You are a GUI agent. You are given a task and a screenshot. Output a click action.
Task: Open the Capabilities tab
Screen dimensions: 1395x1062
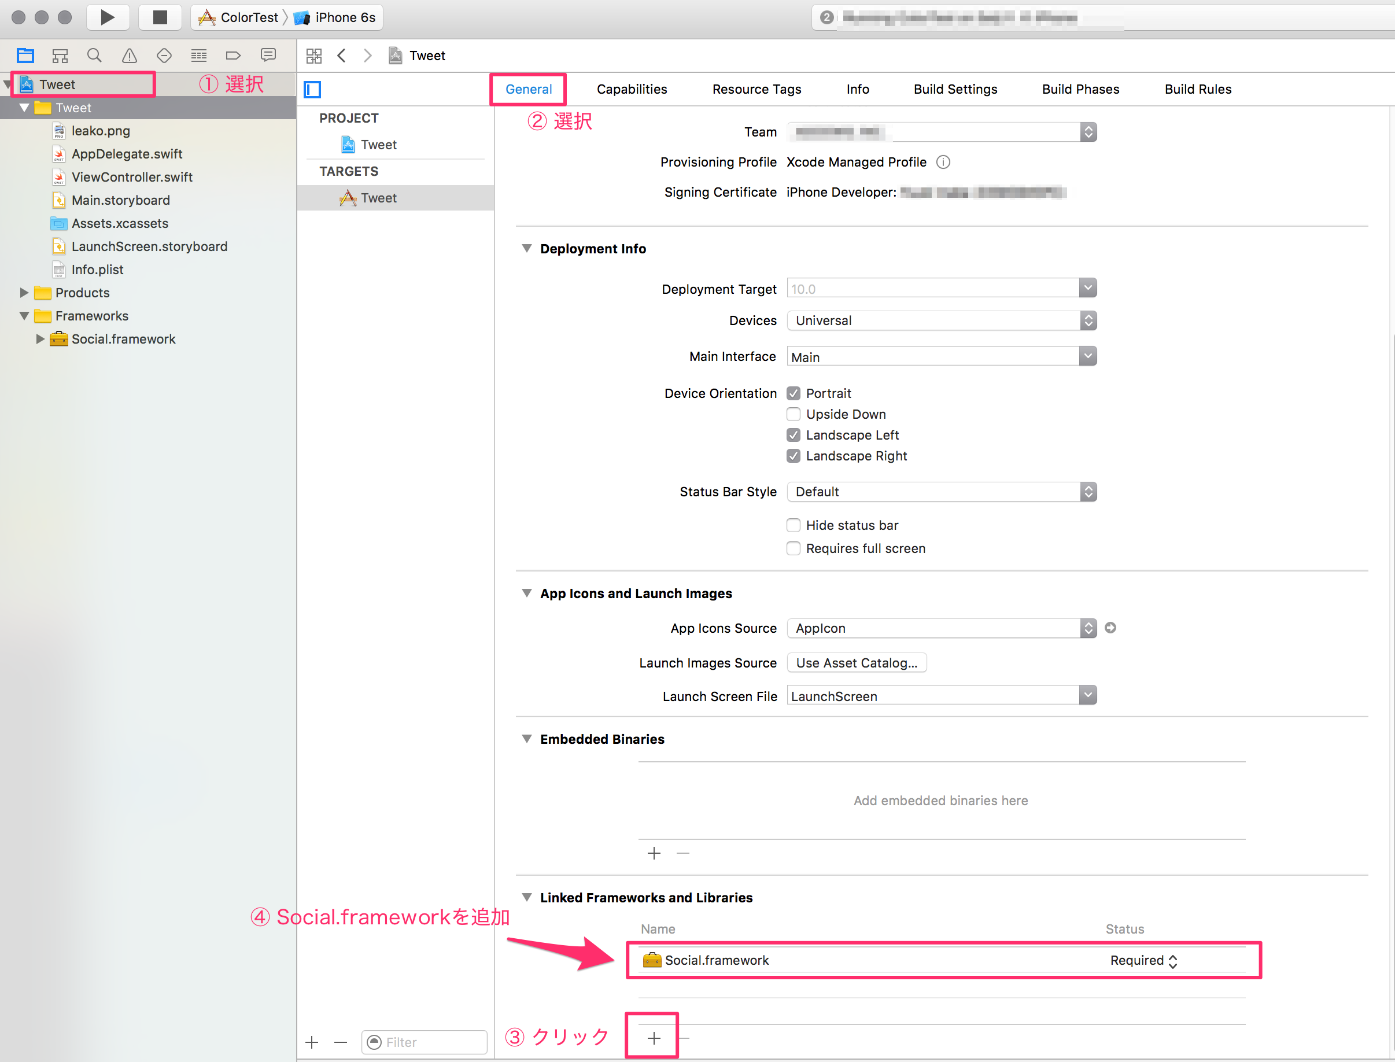(632, 89)
